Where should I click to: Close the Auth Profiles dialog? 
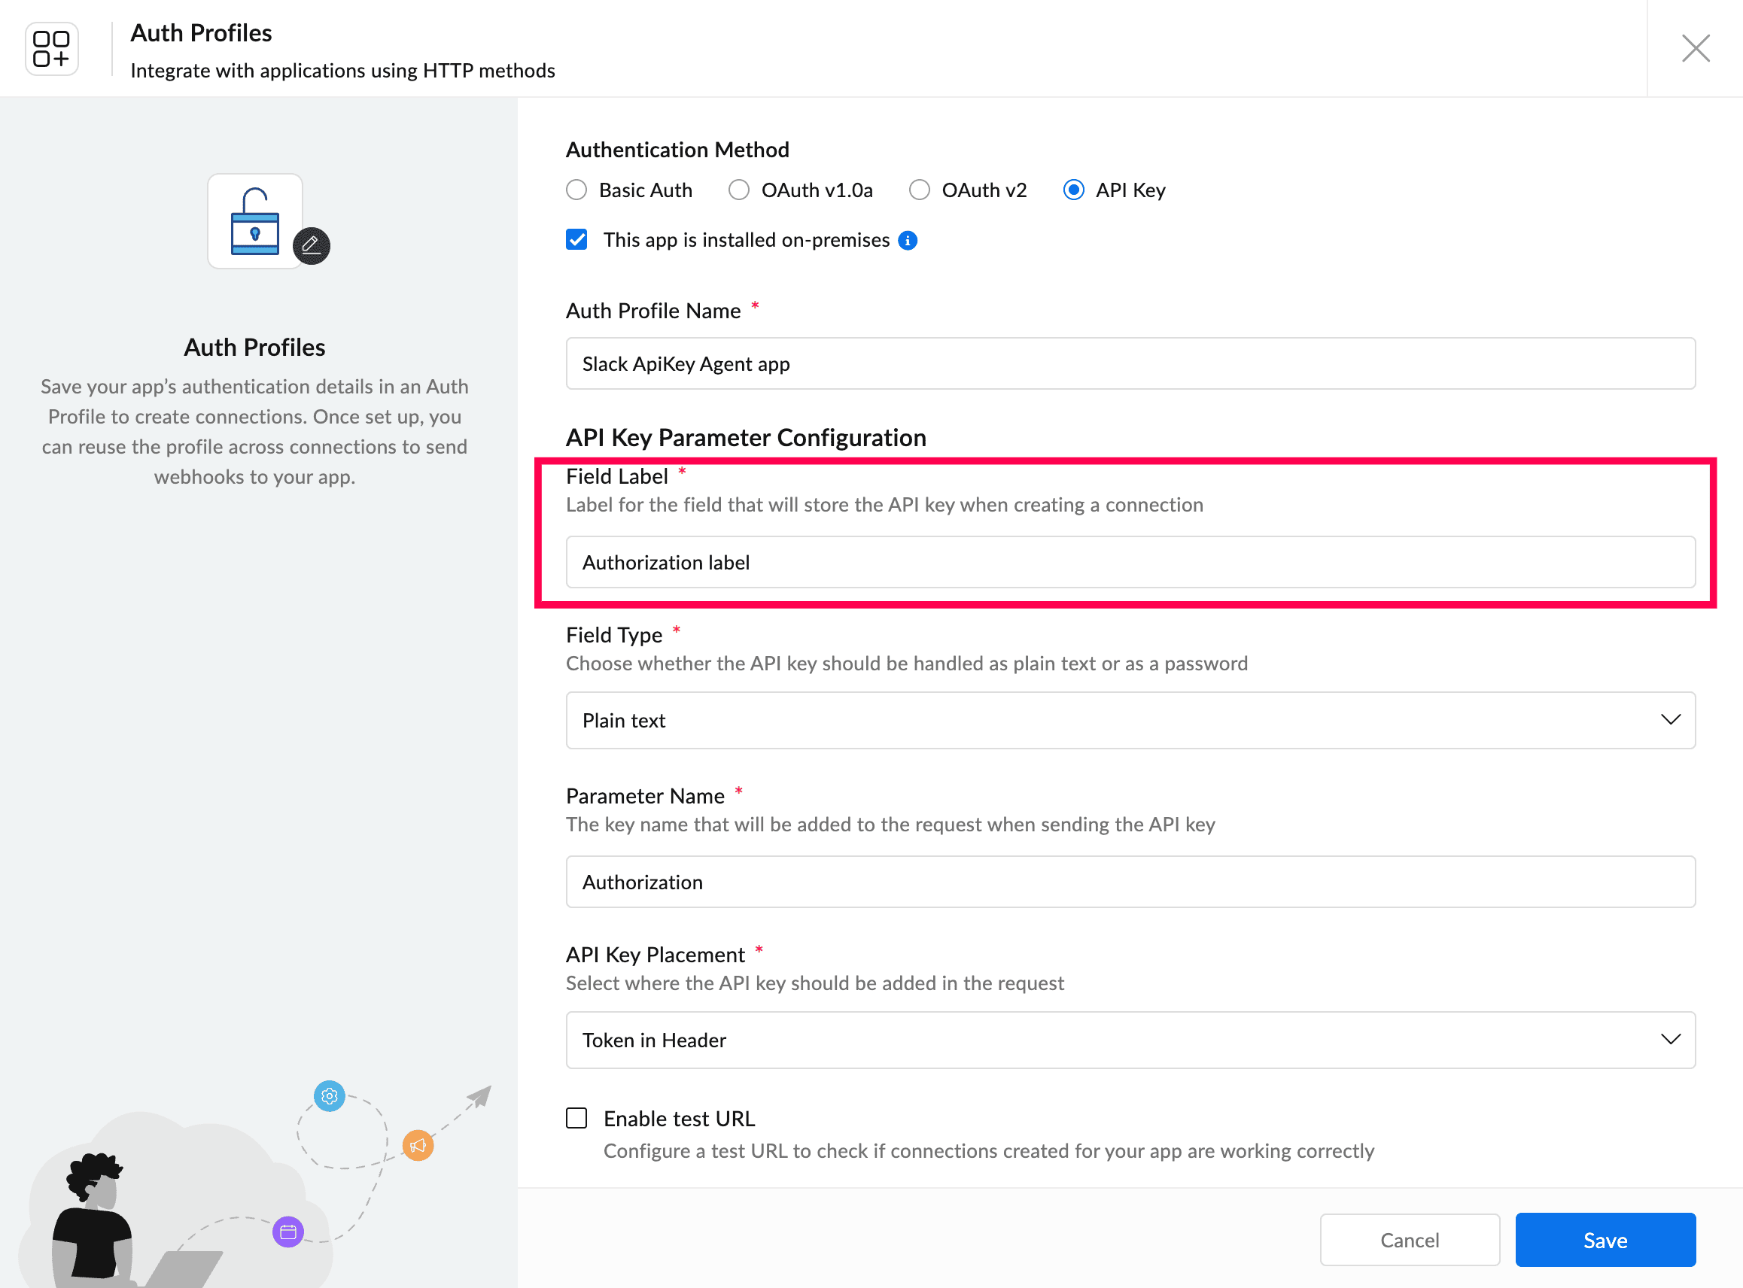pos(1696,48)
